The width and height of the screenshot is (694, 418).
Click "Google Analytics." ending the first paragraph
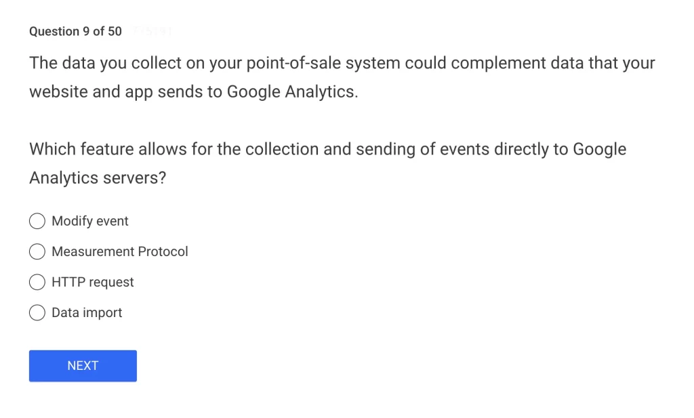(x=292, y=91)
